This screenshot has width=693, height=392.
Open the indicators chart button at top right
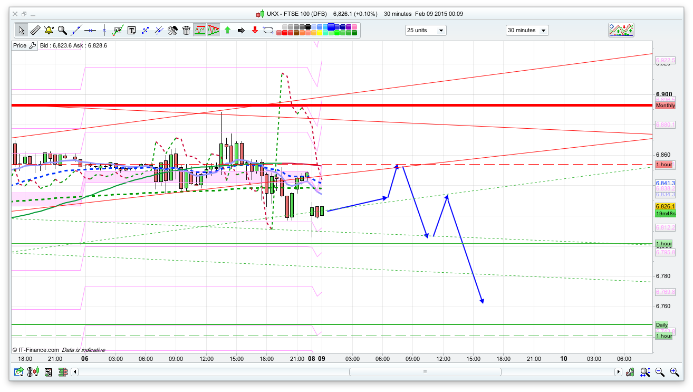621,30
